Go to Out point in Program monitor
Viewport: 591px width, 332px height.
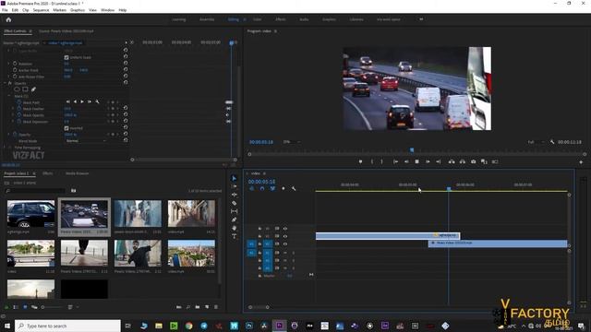tap(439, 161)
